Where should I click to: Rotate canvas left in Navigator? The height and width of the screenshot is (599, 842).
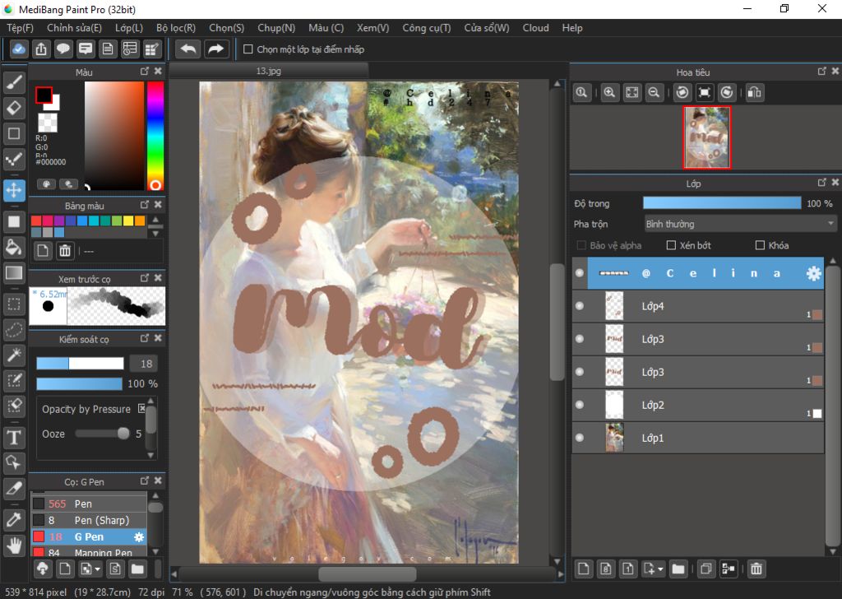tap(682, 92)
